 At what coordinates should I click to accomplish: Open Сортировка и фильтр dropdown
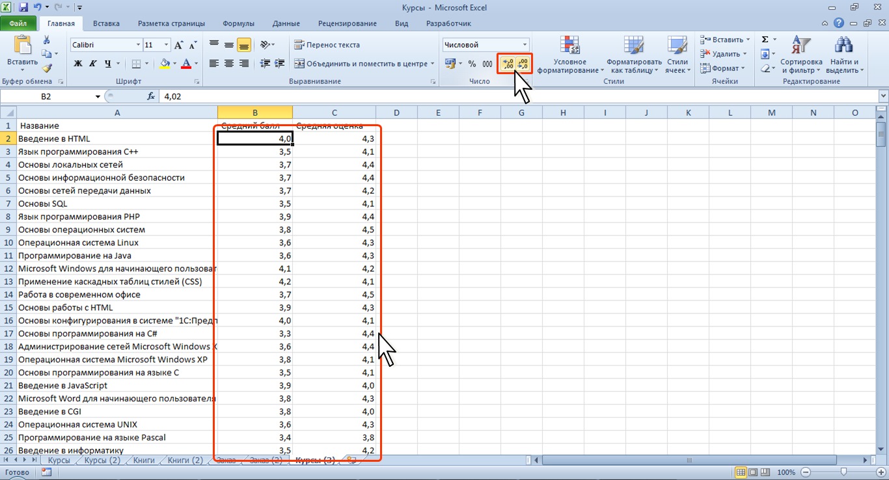tap(801, 55)
